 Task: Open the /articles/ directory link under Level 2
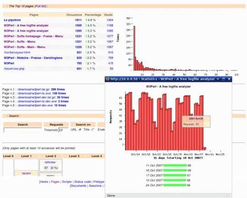pos(50,162)
